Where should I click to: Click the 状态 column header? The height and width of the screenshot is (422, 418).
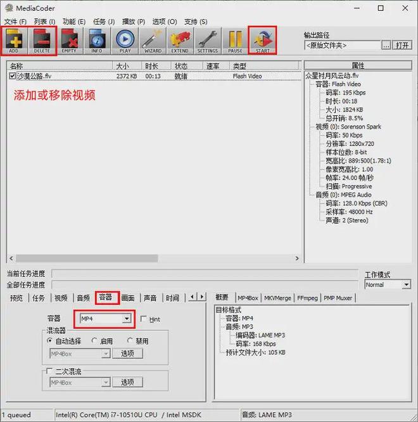pyautogui.click(x=187, y=66)
